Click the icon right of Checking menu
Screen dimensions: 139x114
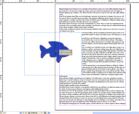45,113
